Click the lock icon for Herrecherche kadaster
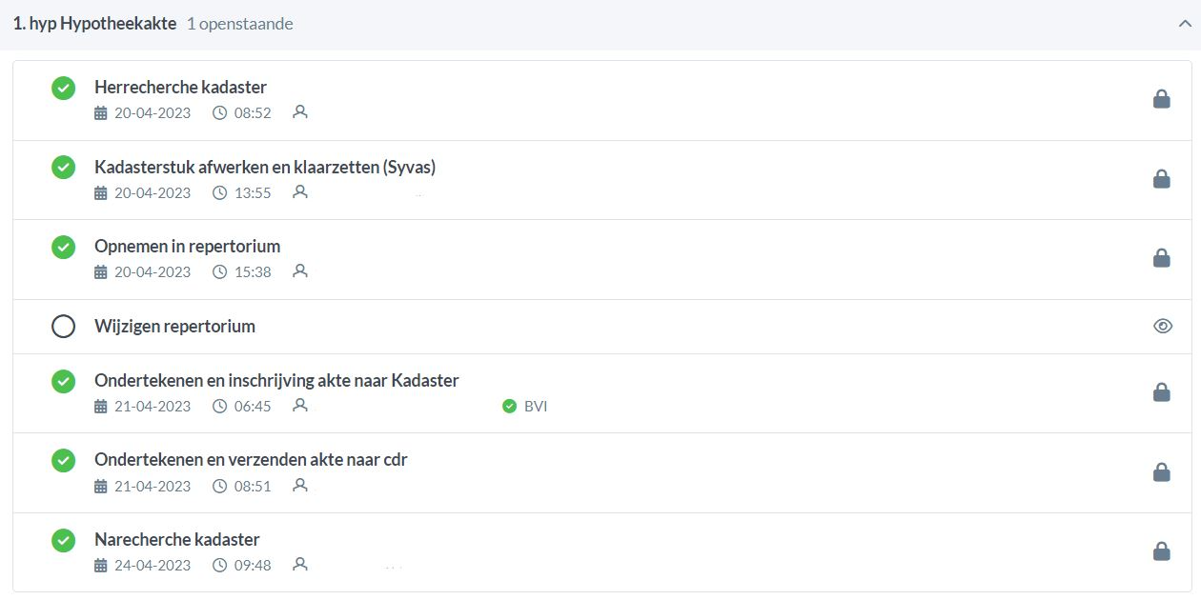This screenshot has height=600, width=1201. (1161, 99)
